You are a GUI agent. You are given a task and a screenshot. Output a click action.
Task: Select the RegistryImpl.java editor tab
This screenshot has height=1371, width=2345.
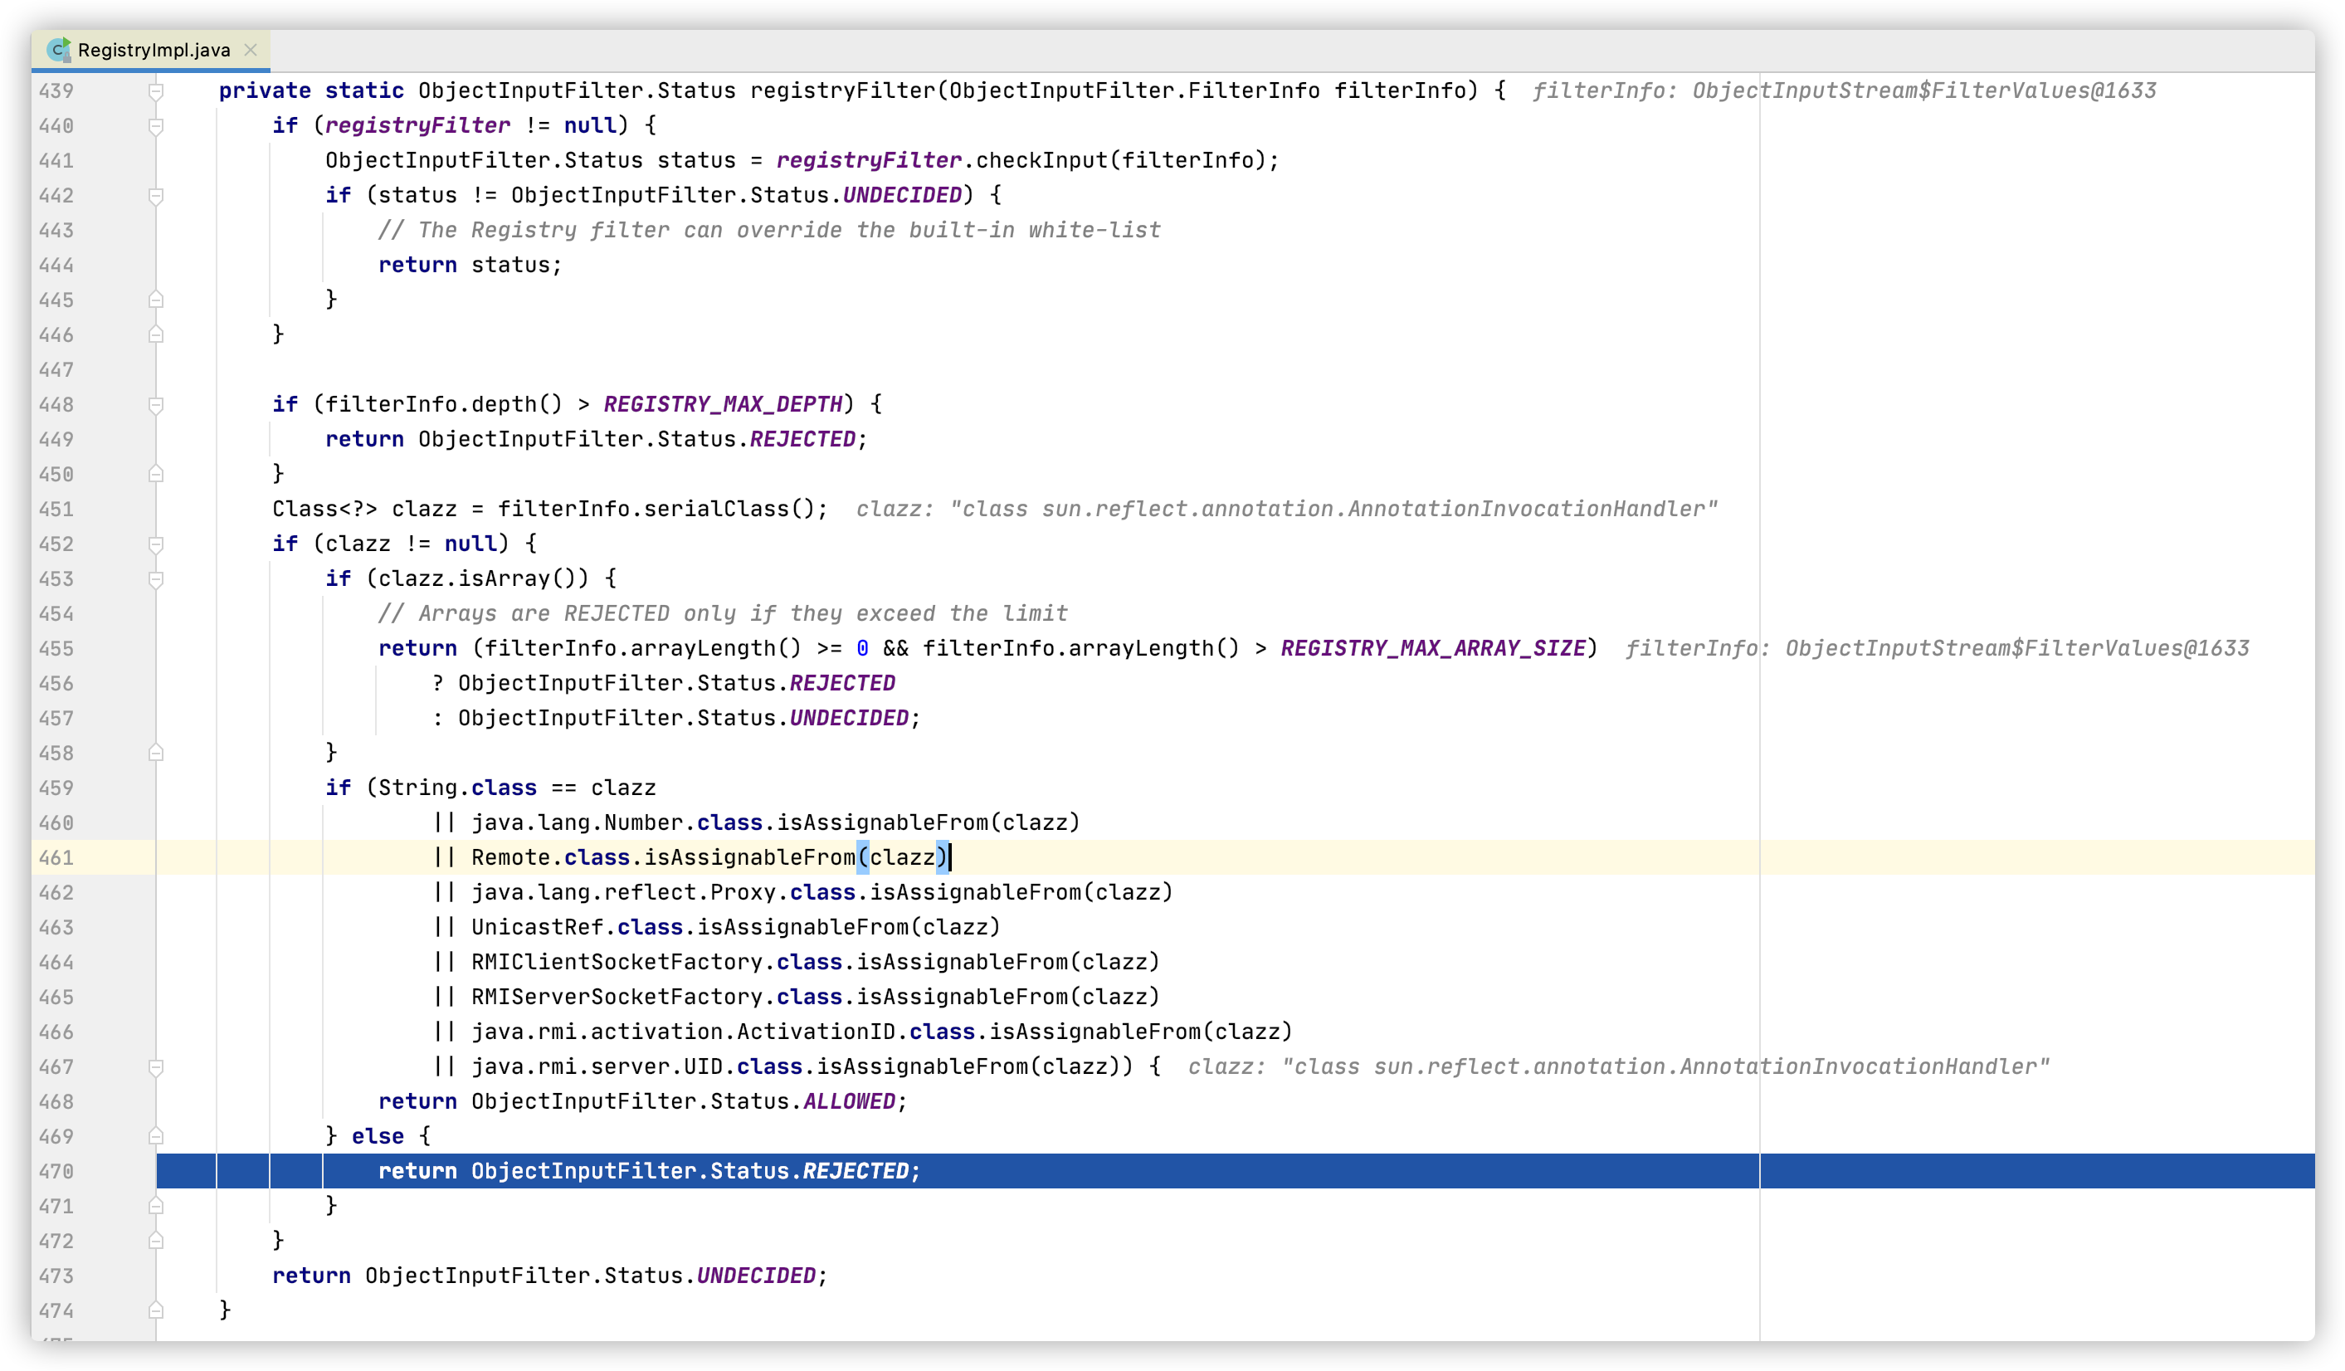[x=154, y=49]
